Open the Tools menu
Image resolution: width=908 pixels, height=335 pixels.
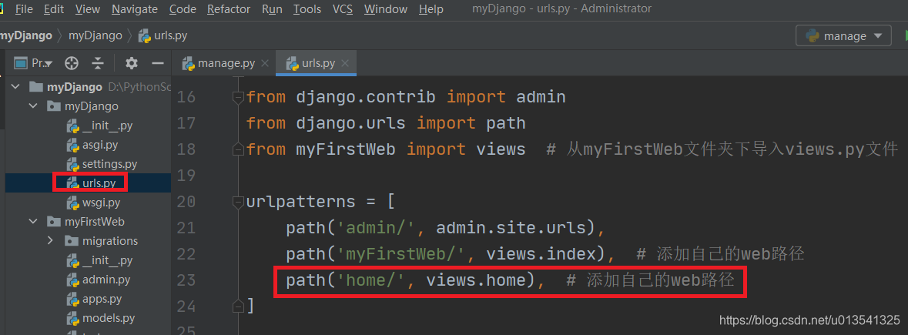pos(307,9)
